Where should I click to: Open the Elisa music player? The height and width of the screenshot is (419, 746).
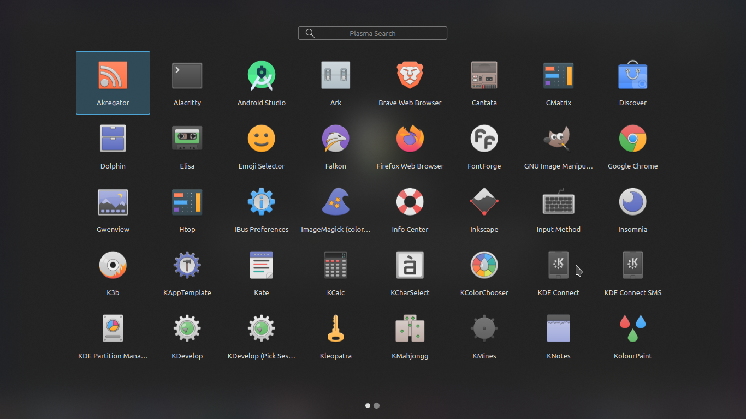tap(187, 146)
